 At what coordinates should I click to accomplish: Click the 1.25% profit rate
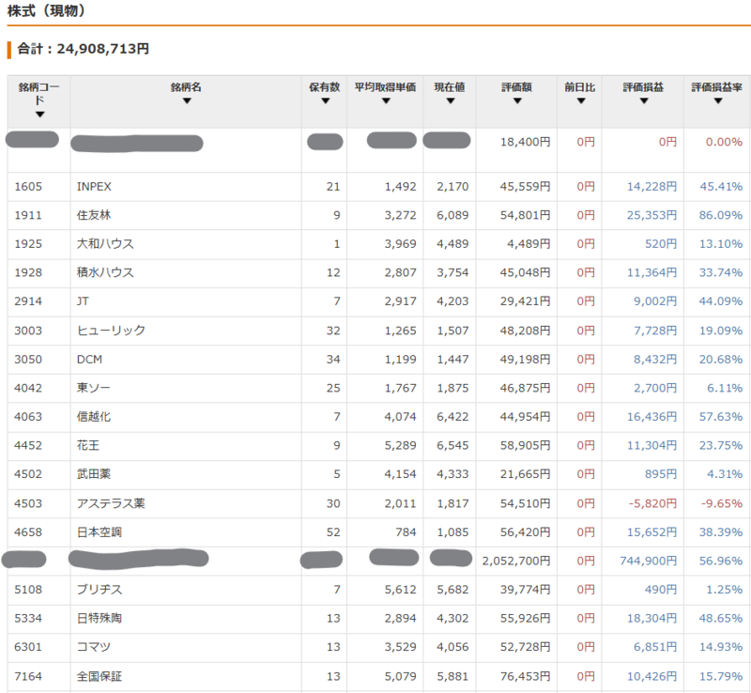coord(724,590)
